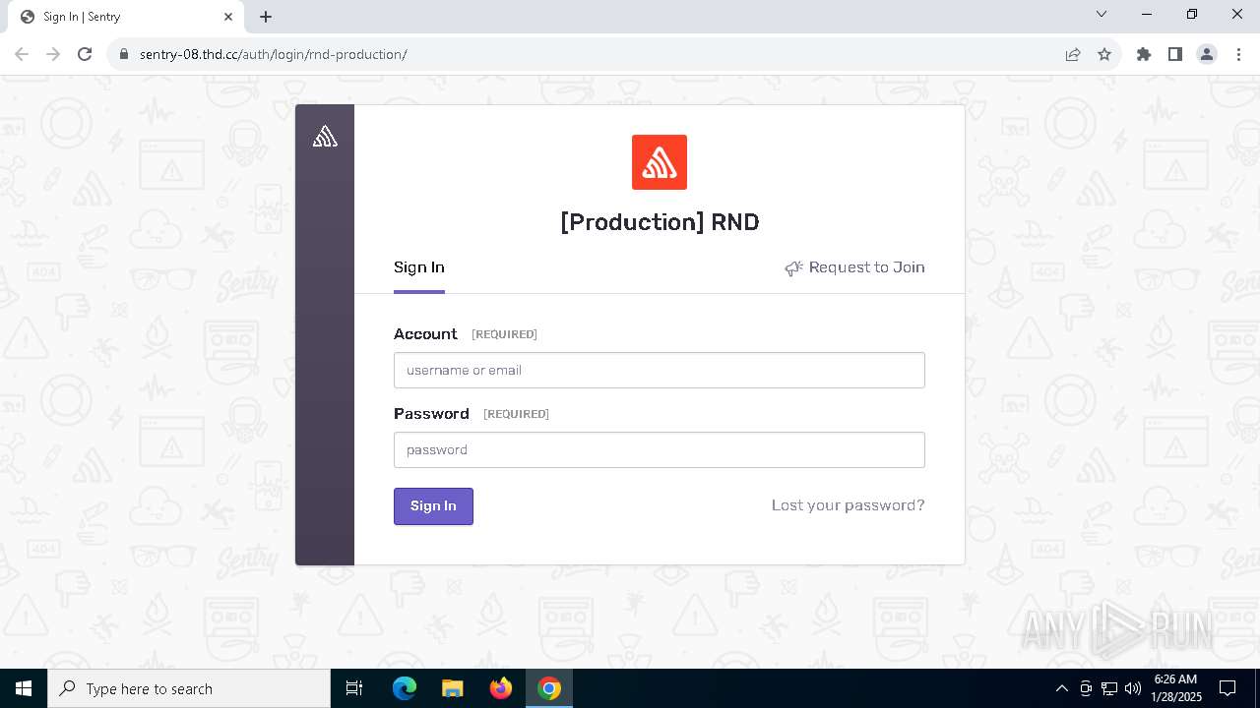Image resolution: width=1260 pixels, height=708 pixels.
Task: Click the Password field label
Action: [x=431, y=414]
